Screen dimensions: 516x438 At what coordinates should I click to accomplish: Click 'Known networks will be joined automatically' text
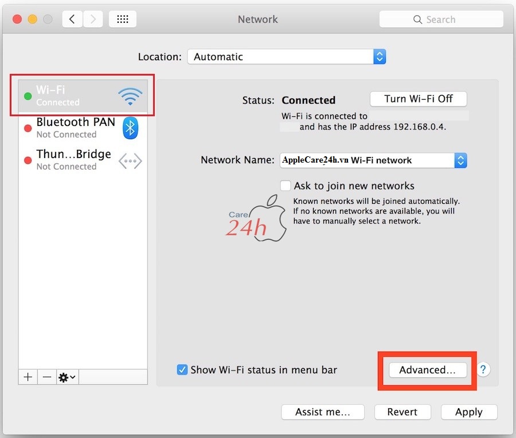click(x=376, y=201)
